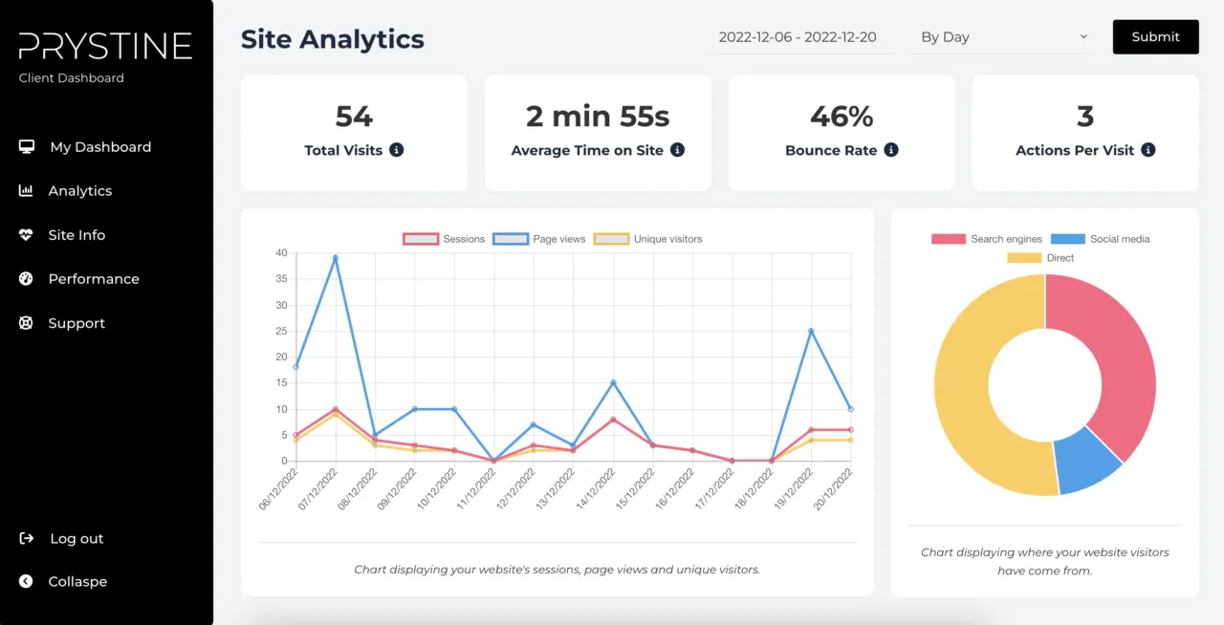This screenshot has height=625, width=1224.
Task: Toggle Social media in the donut legend
Action: click(1100, 239)
